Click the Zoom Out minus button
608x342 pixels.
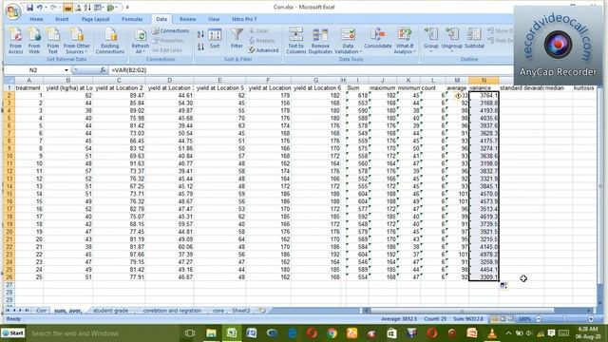539,319
